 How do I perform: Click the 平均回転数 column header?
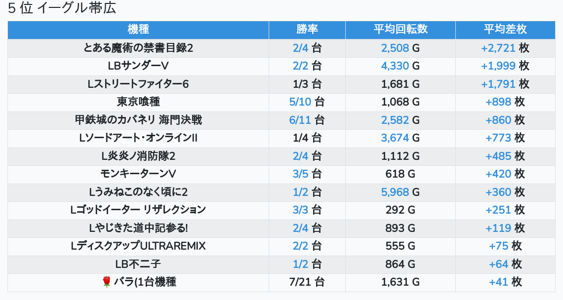pyautogui.click(x=401, y=30)
